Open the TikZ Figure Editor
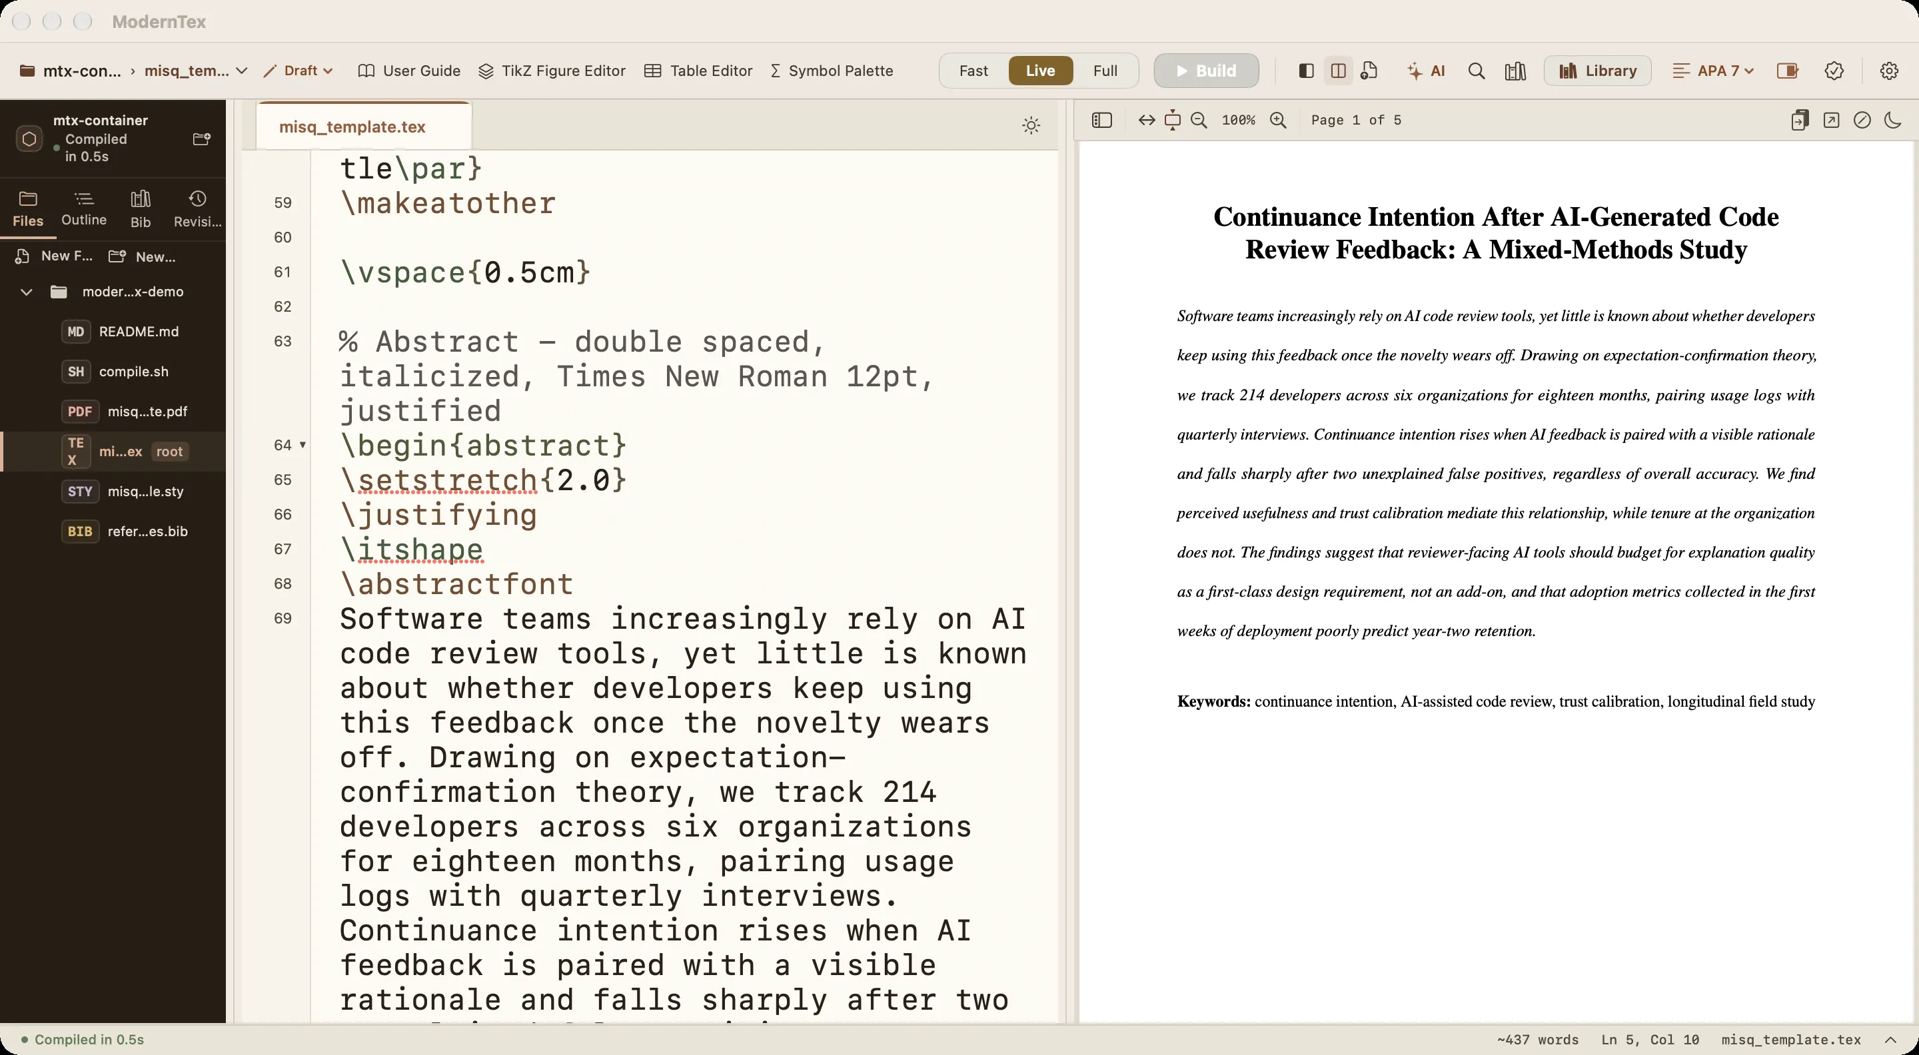The image size is (1919, 1055). (x=551, y=71)
